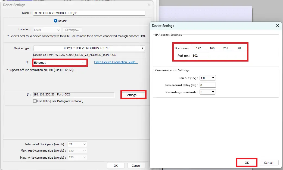This screenshot has width=283, height=170.
Task: Click Open Device Connection Guide link
Action: pyautogui.click(x=116, y=62)
